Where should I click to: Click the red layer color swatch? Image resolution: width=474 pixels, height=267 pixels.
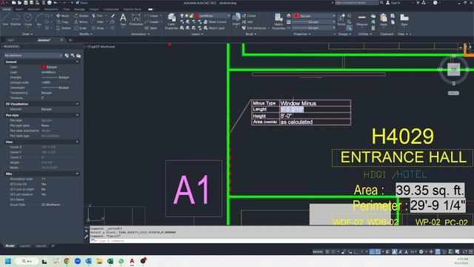coord(197,16)
